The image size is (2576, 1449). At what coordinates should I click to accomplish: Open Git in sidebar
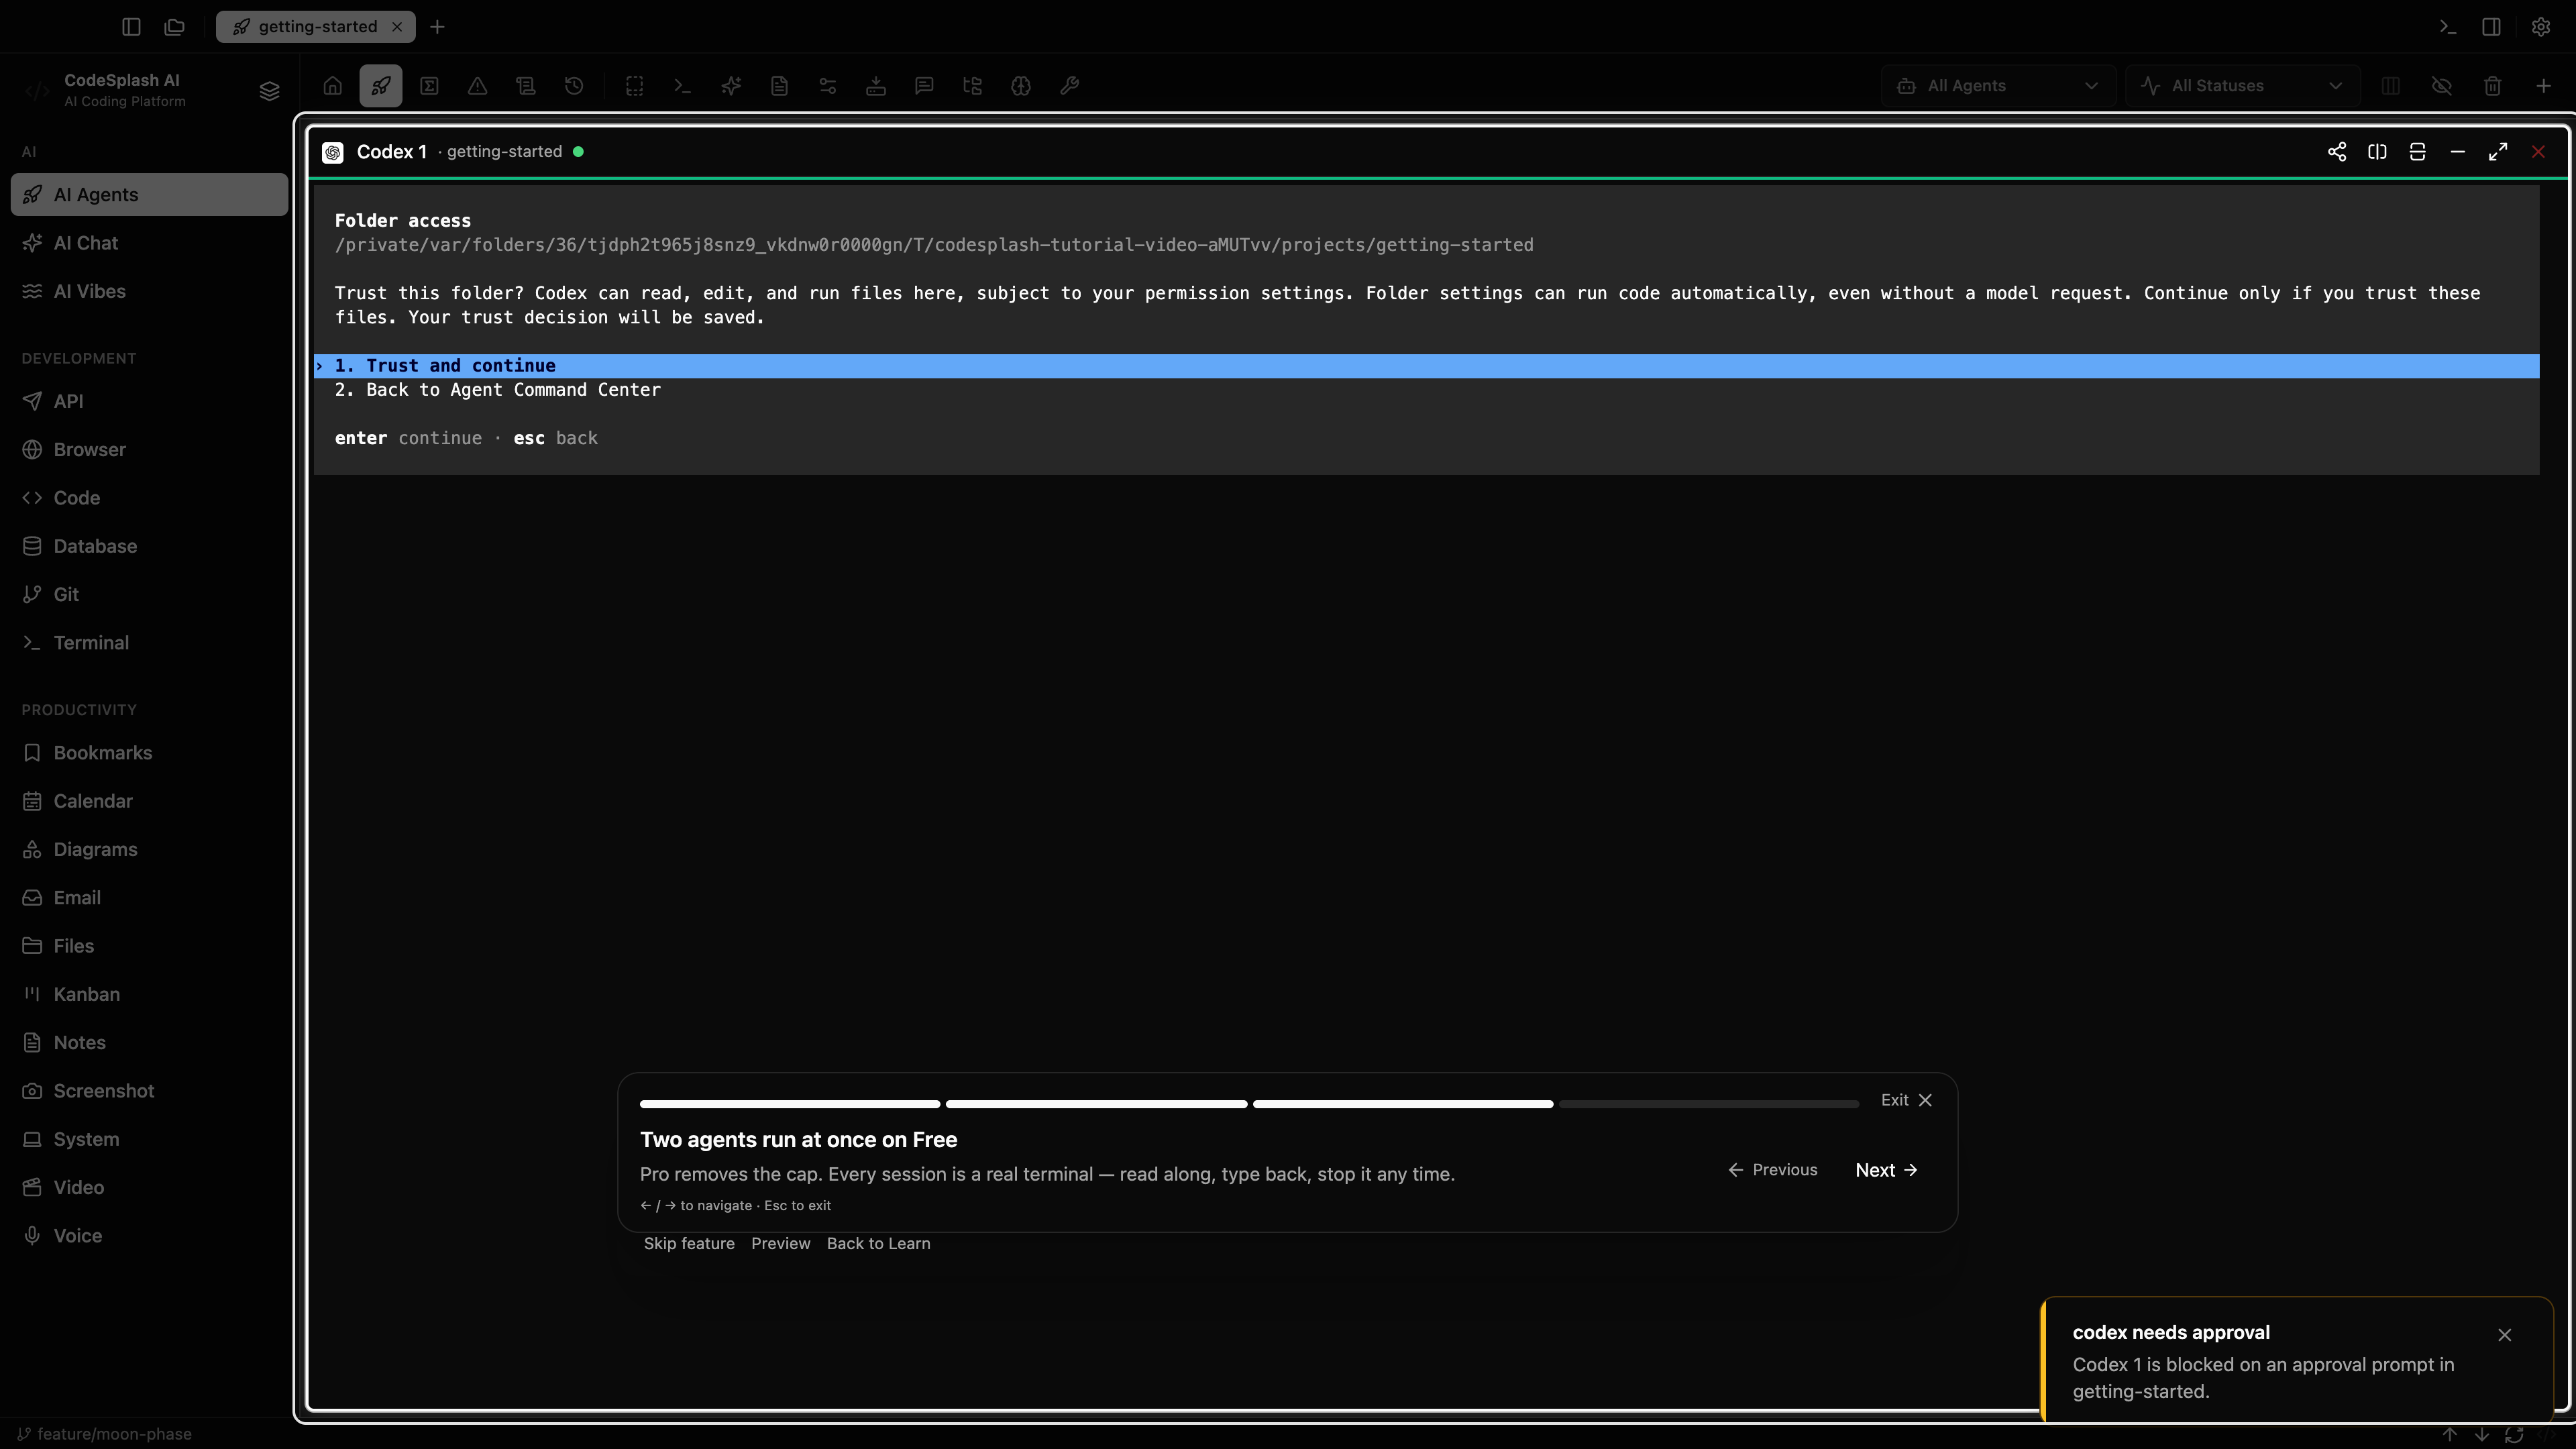pos(150,594)
